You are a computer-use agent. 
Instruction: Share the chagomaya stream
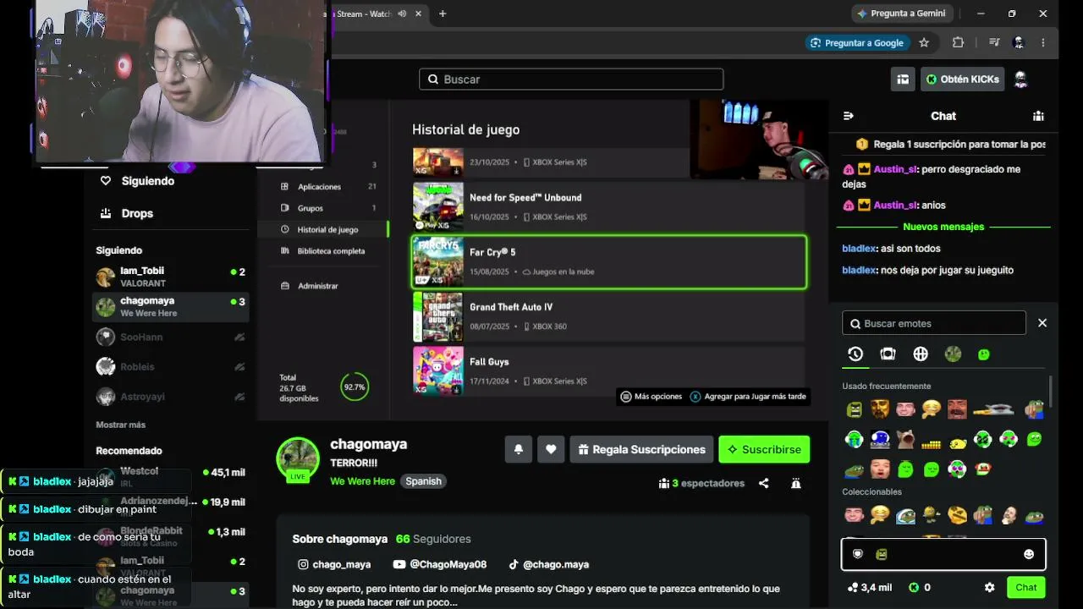pos(764,483)
